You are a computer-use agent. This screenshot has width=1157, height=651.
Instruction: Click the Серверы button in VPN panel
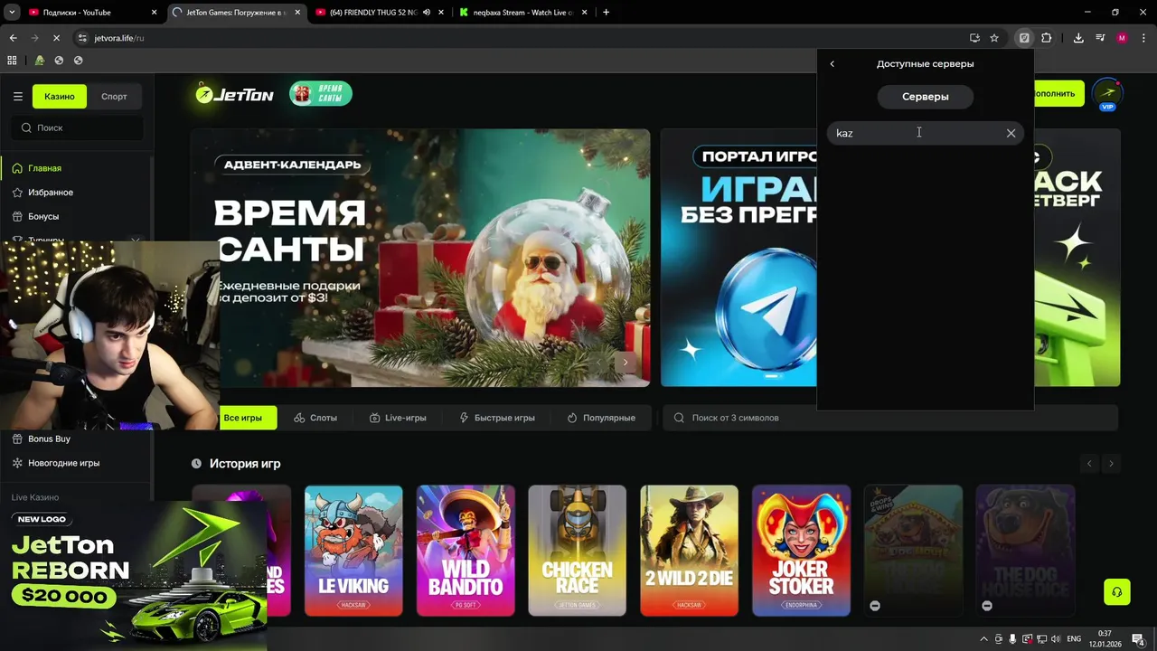click(x=925, y=96)
